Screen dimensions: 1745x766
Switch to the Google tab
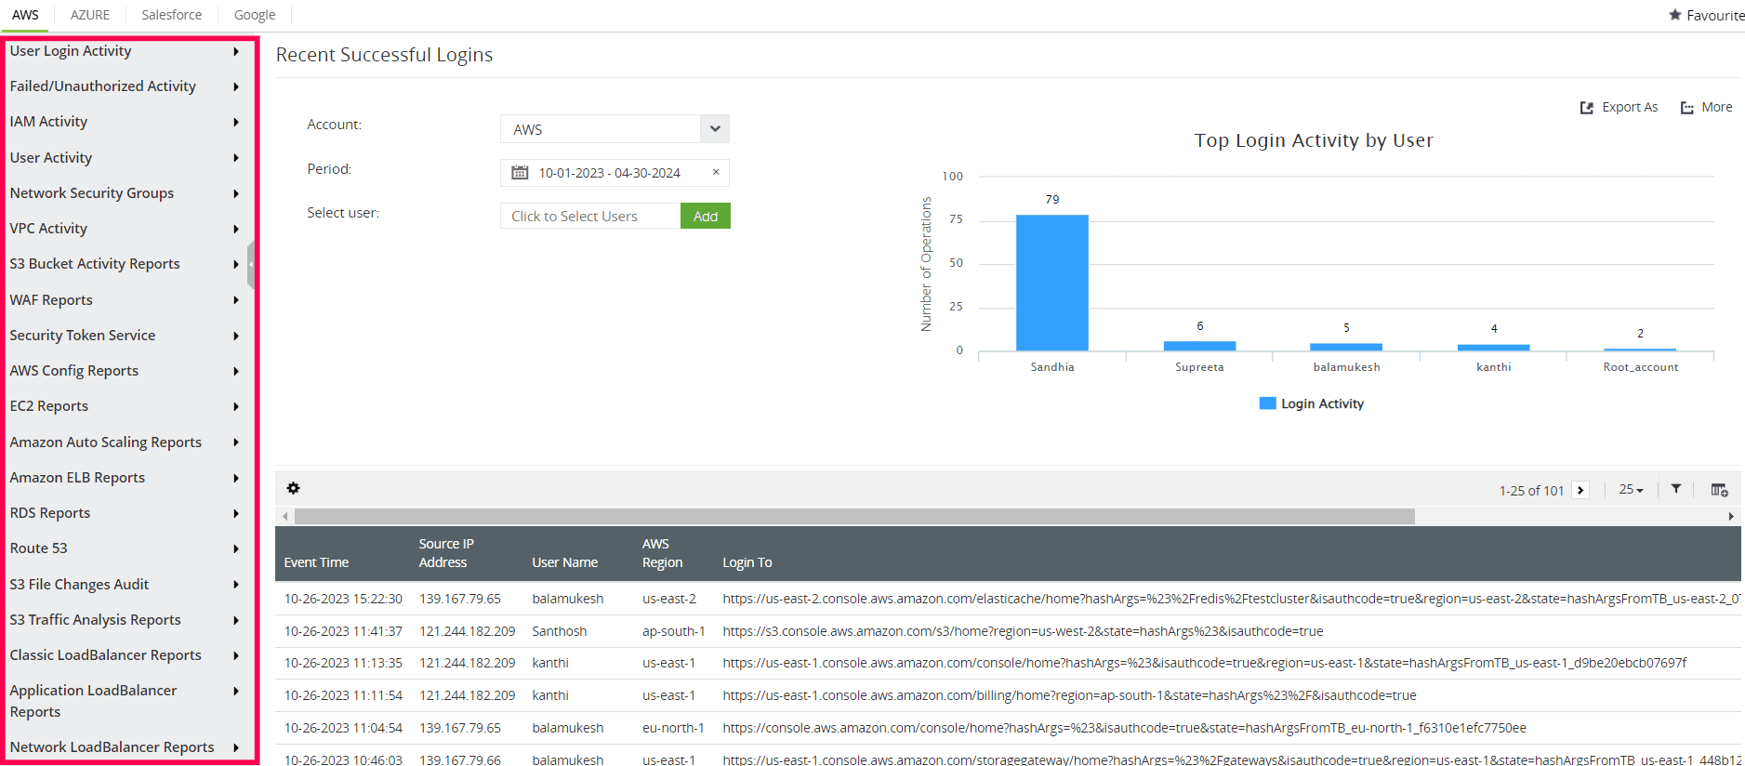click(x=255, y=15)
